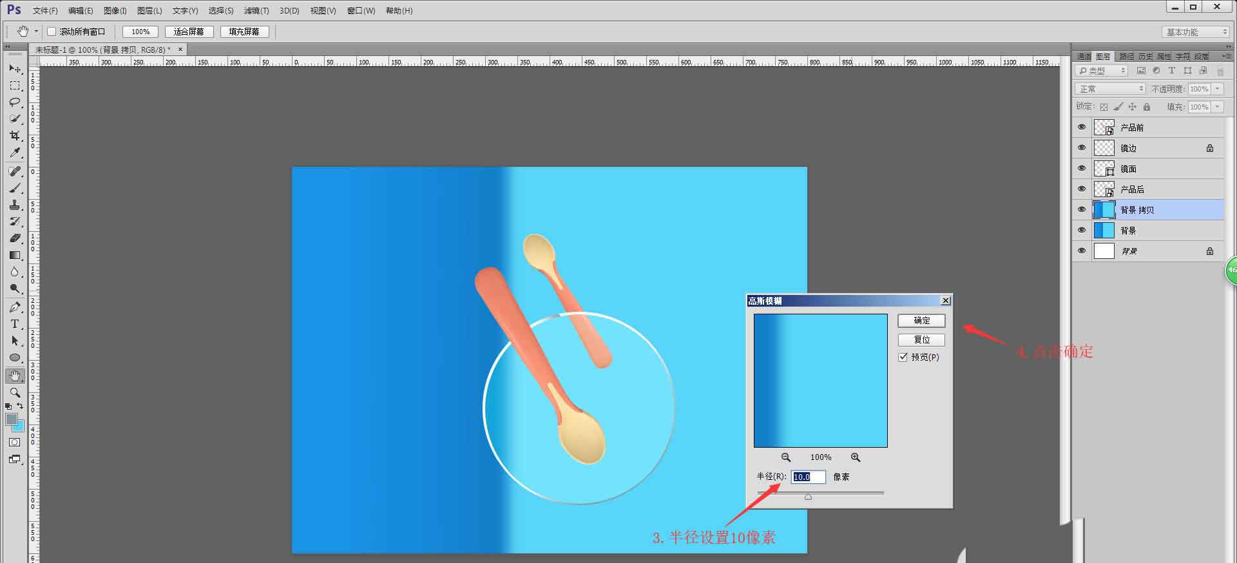The width and height of the screenshot is (1237, 563).
Task: Select the Zoom tool in the toolbox
Action: (x=15, y=392)
